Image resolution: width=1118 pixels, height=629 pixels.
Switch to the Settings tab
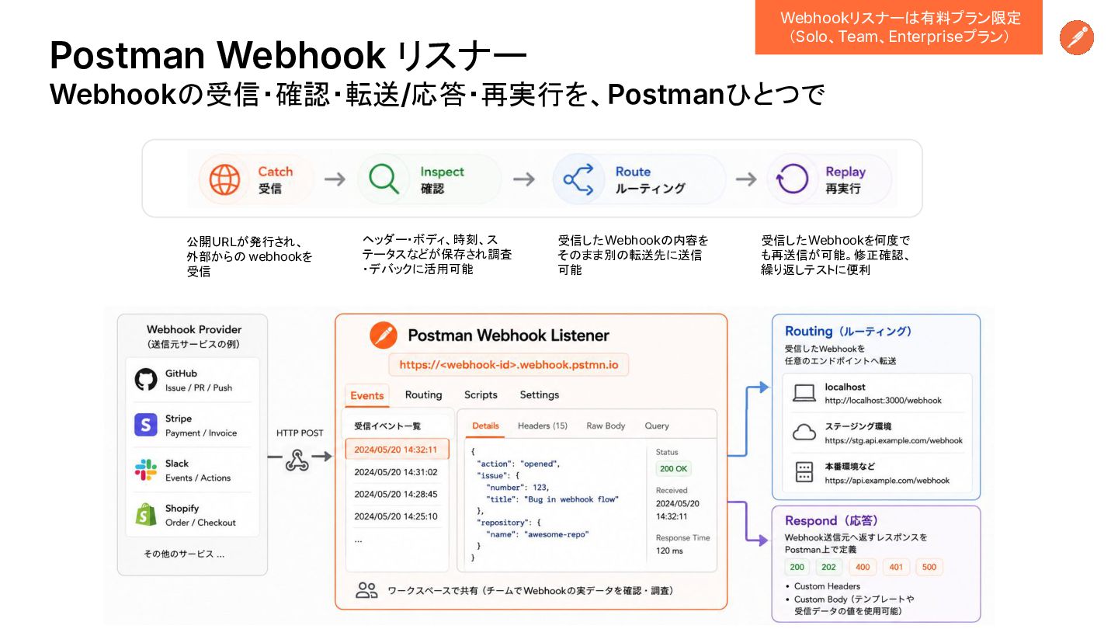click(x=540, y=394)
